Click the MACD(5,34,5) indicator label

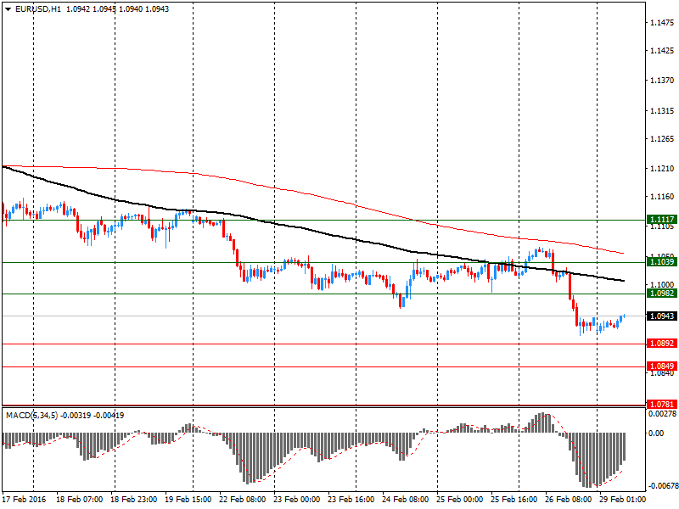tap(31, 416)
